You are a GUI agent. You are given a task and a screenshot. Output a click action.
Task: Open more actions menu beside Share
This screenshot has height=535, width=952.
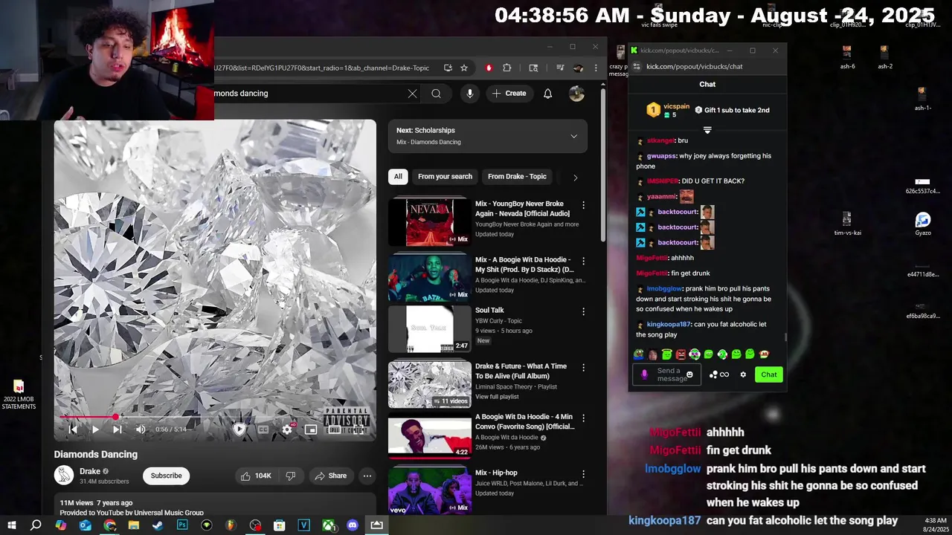point(367,476)
